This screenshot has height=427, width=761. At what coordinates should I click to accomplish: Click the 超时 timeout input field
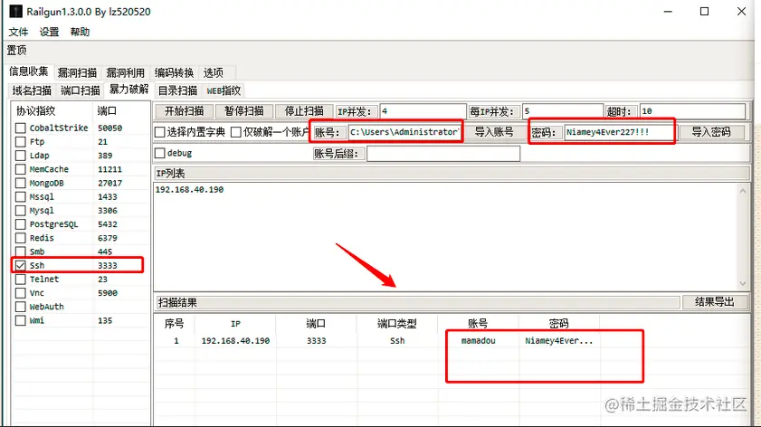pyautogui.click(x=692, y=111)
